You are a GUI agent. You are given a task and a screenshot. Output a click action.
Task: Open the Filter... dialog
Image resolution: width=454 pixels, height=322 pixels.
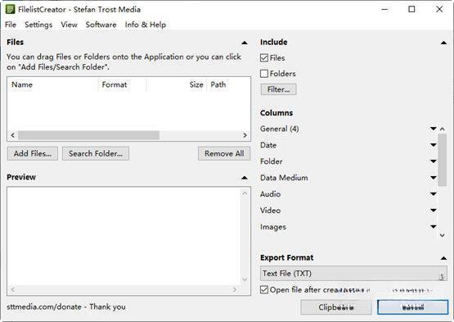tap(279, 89)
